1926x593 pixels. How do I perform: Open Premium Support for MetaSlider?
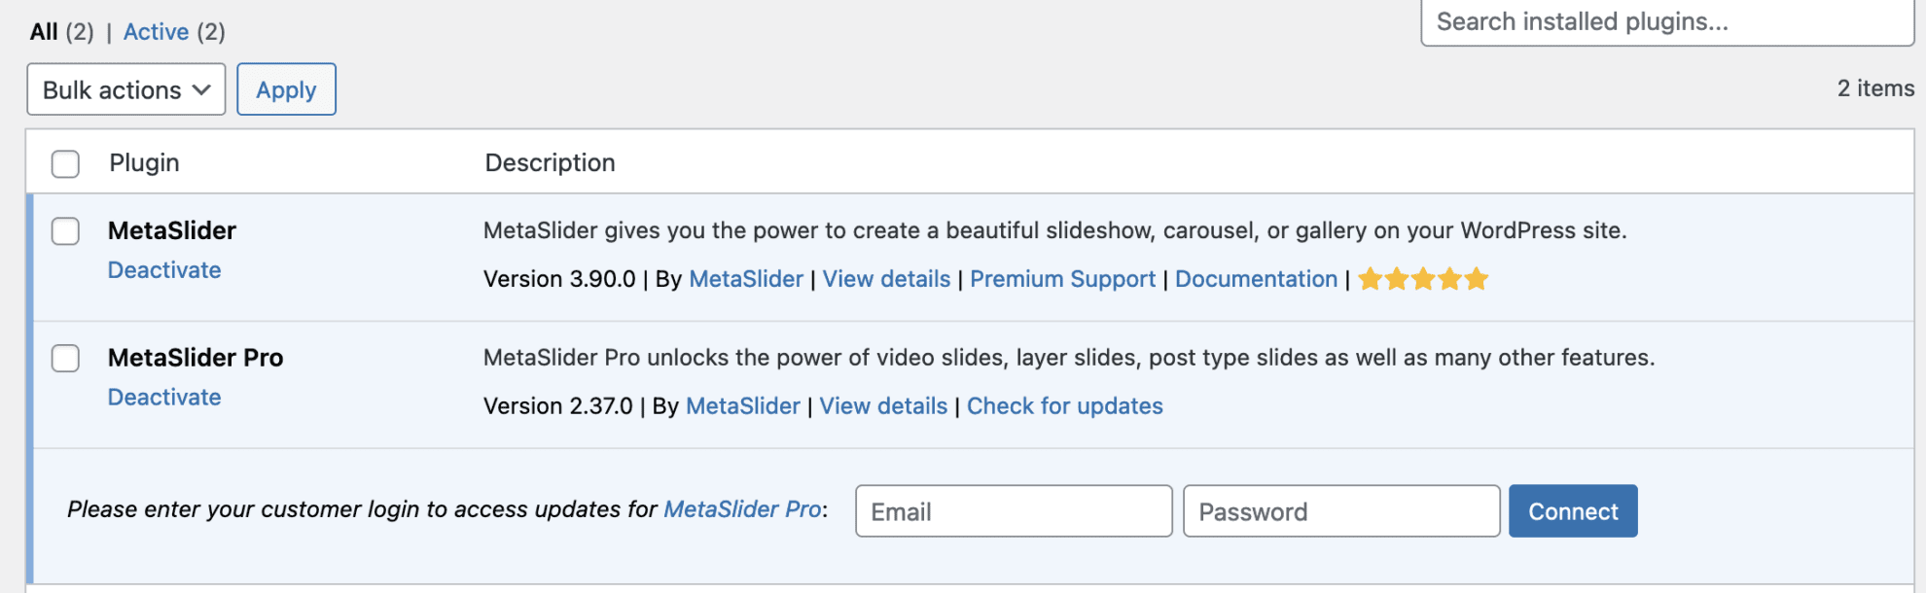pyautogui.click(x=1062, y=279)
